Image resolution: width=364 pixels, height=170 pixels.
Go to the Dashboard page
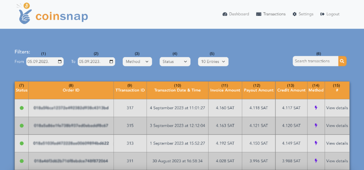236,14
